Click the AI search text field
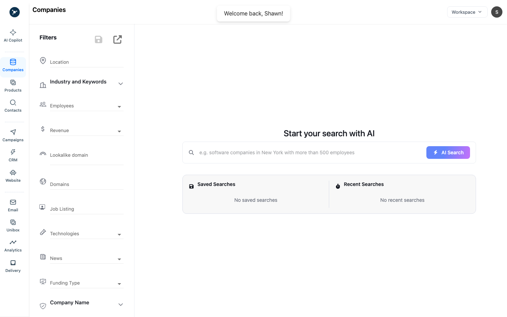Screen dimensions: 507x317 310,153
